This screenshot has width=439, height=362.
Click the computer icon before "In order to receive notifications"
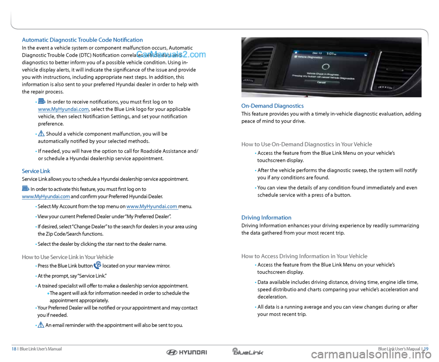pos(42,101)
